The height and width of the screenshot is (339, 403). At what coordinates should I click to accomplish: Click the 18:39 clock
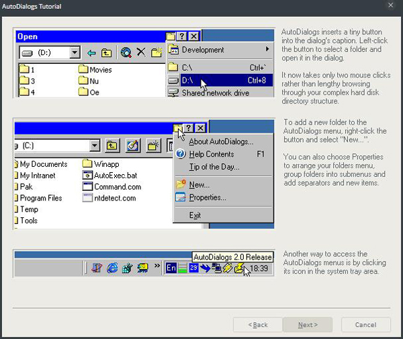[x=259, y=268]
